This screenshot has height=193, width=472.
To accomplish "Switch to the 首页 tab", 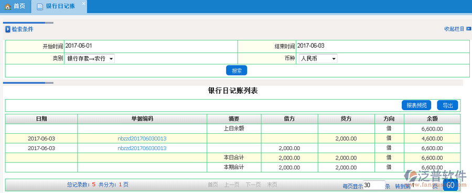I will coord(15,7).
